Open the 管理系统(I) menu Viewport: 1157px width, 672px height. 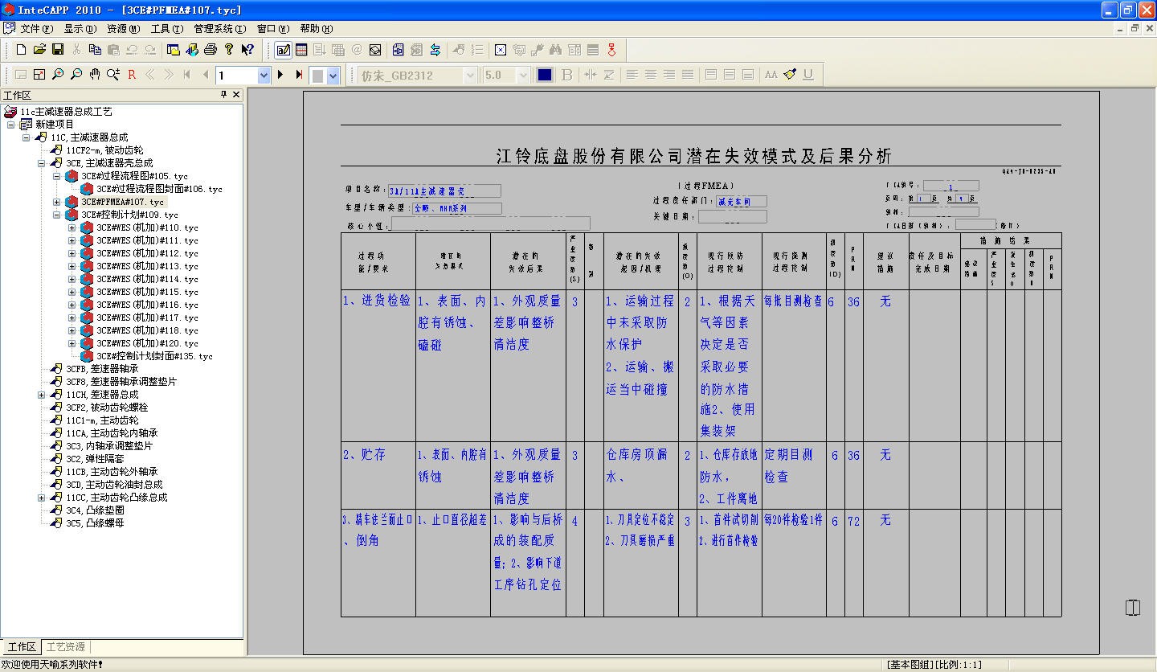pyautogui.click(x=219, y=29)
